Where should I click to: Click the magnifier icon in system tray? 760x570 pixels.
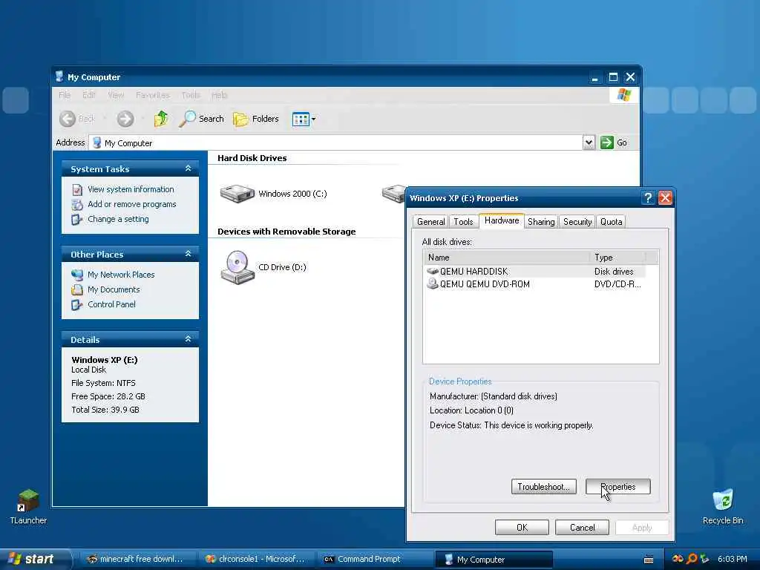click(x=692, y=559)
